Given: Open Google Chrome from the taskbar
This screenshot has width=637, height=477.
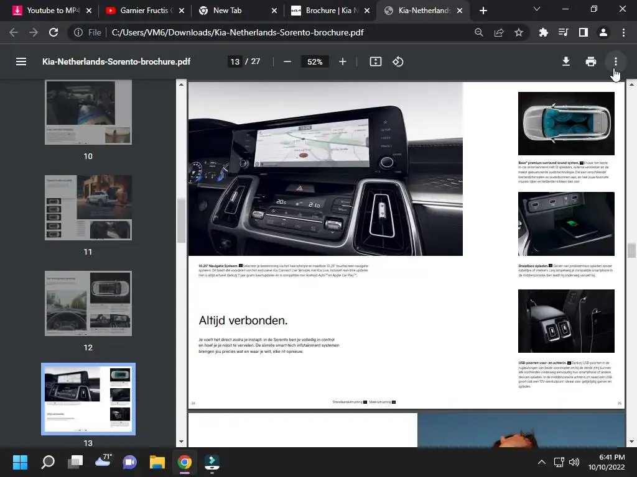Looking at the screenshot, I should pos(184,462).
